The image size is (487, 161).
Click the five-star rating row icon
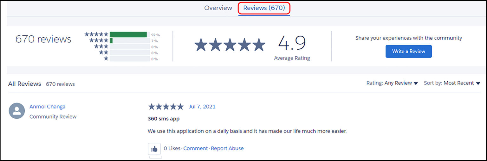click(x=96, y=34)
